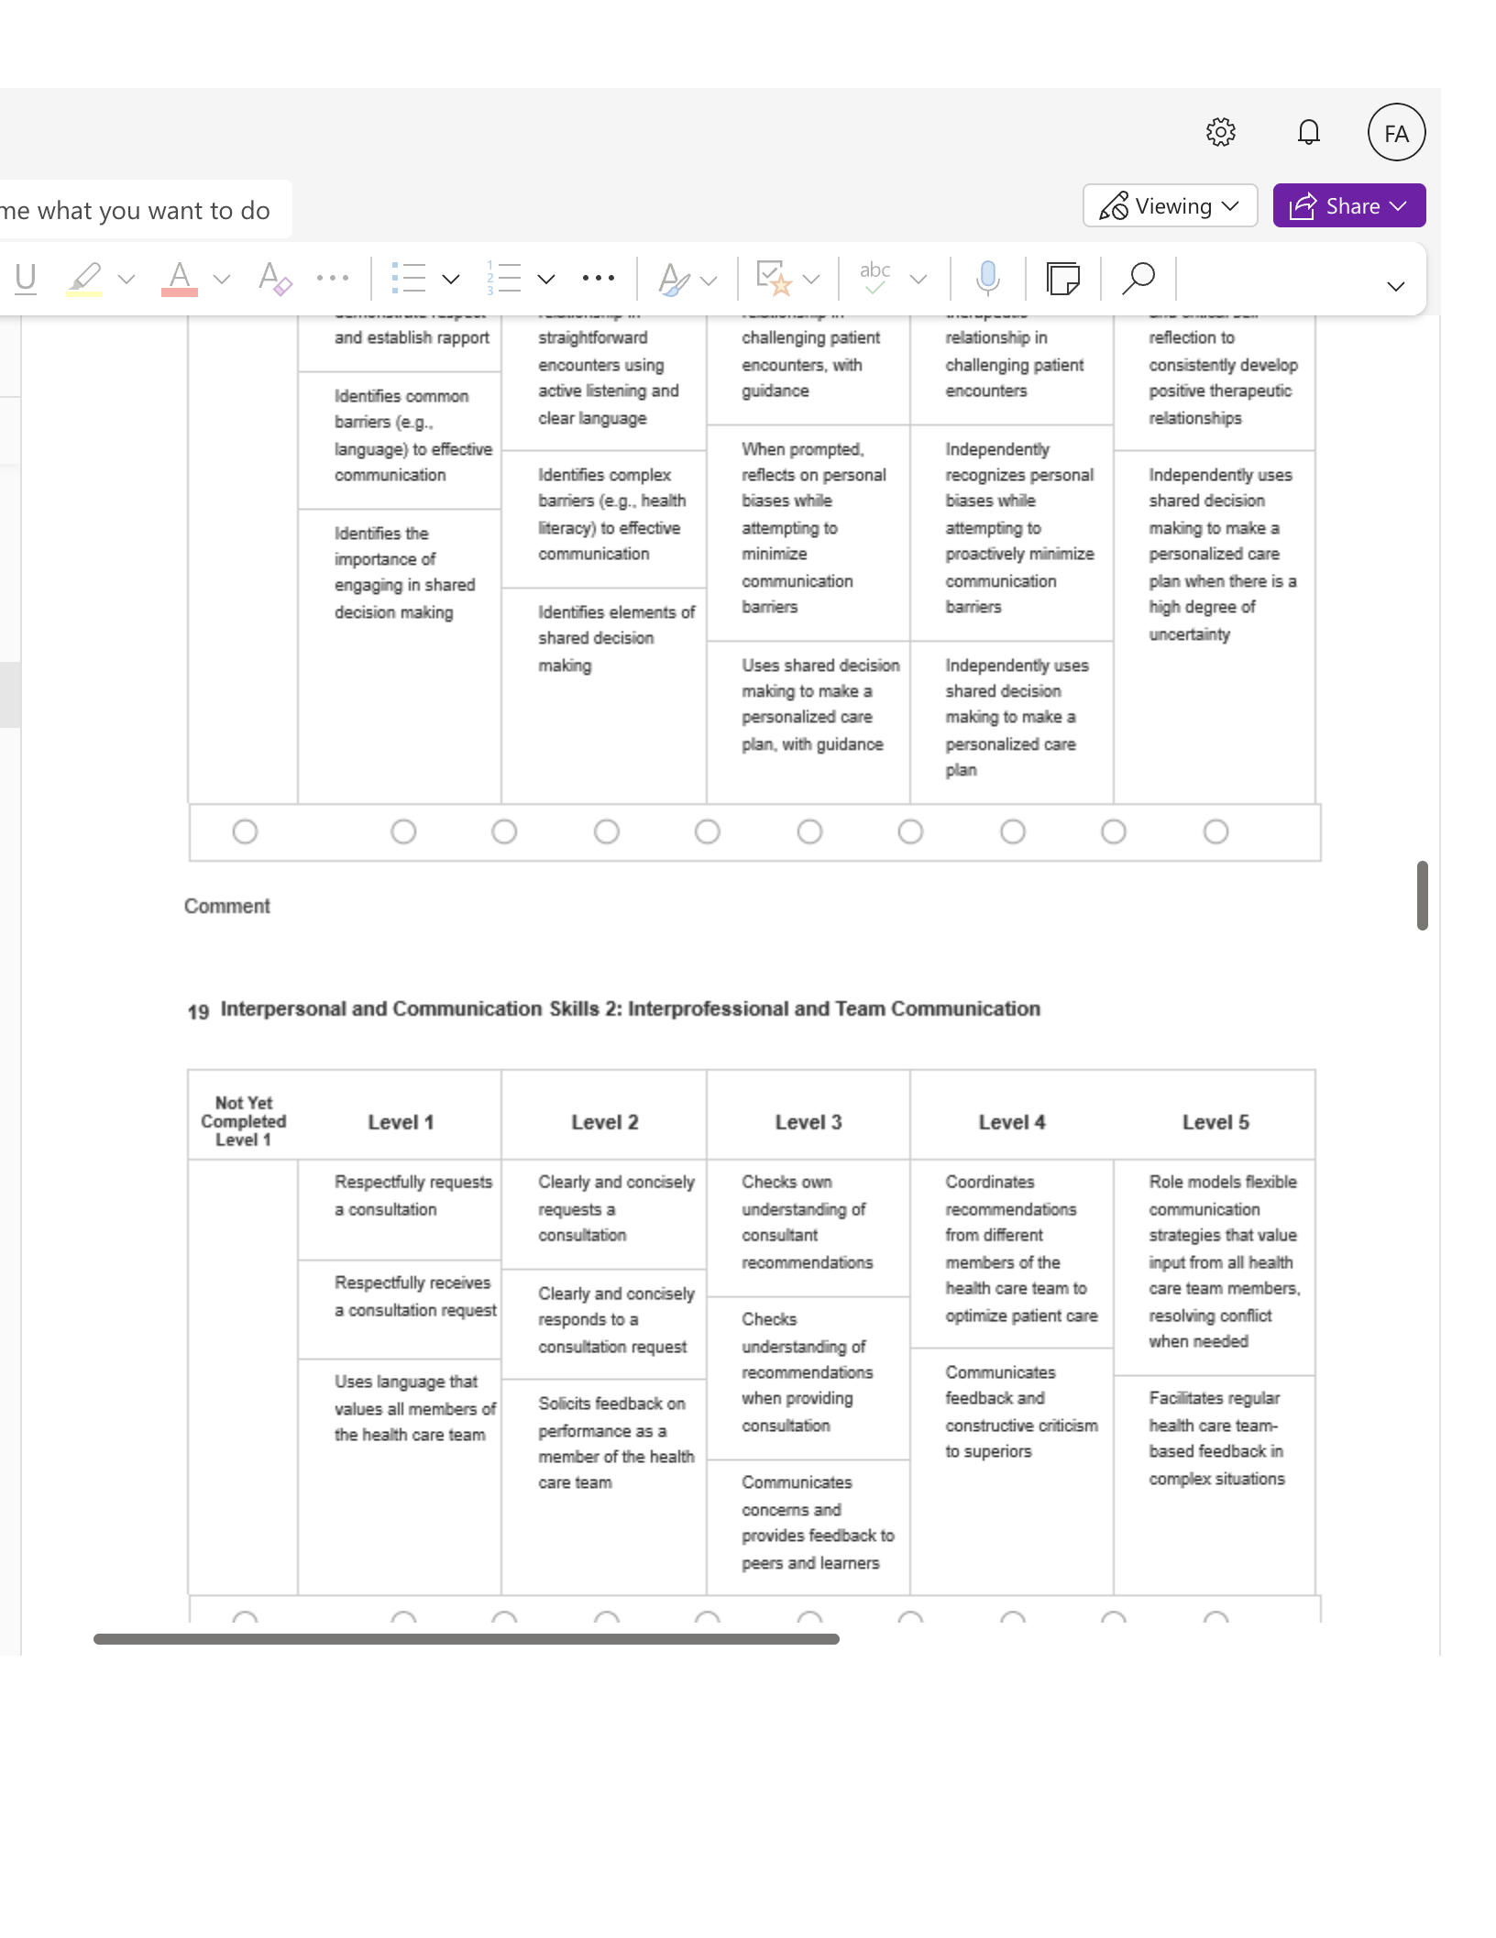Add a tag with the star checkbox icon
This screenshot has width=1496, height=1938.
point(773,278)
